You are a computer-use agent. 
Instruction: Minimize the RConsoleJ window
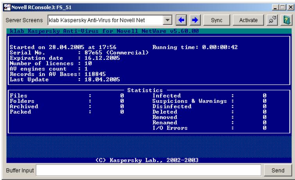click(x=275, y=7)
